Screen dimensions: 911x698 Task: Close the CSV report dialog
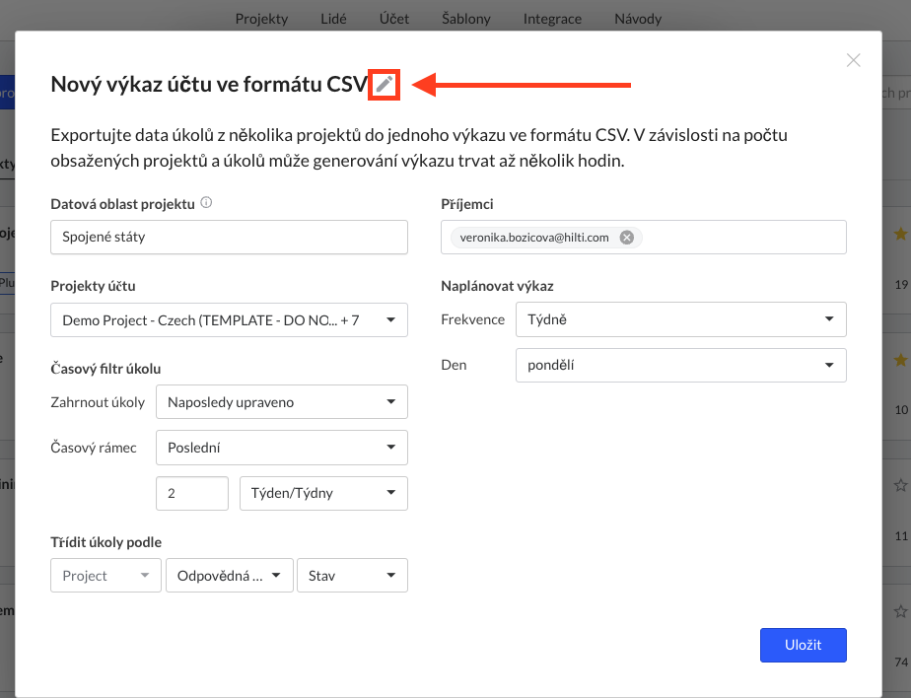(853, 60)
